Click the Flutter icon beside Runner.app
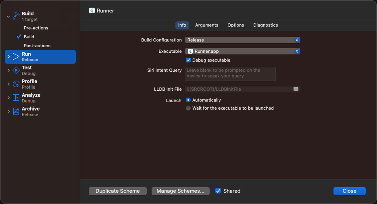 point(190,51)
